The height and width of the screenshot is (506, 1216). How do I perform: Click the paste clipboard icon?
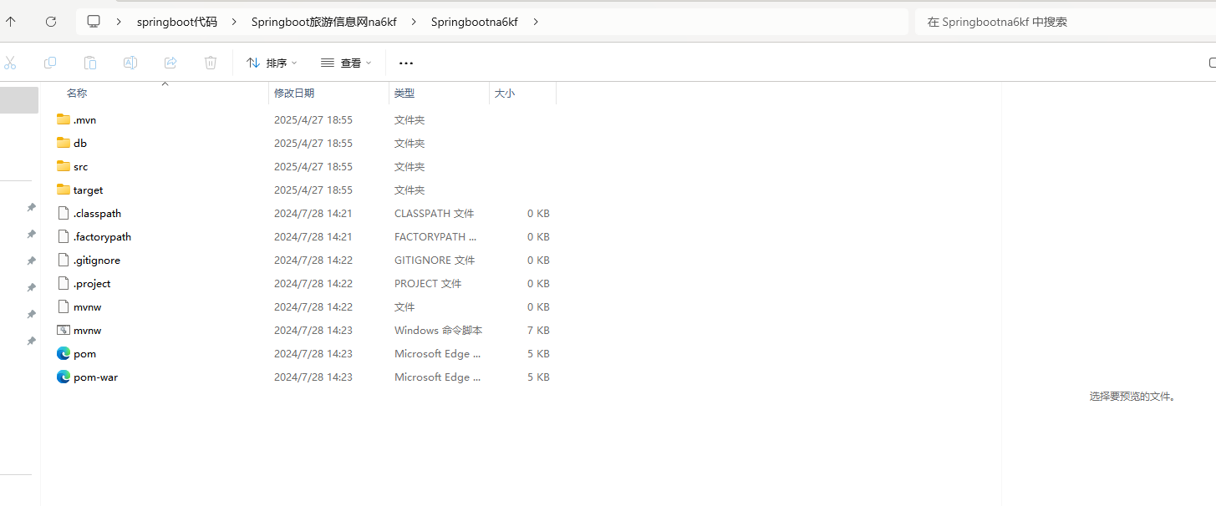pos(90,63)
